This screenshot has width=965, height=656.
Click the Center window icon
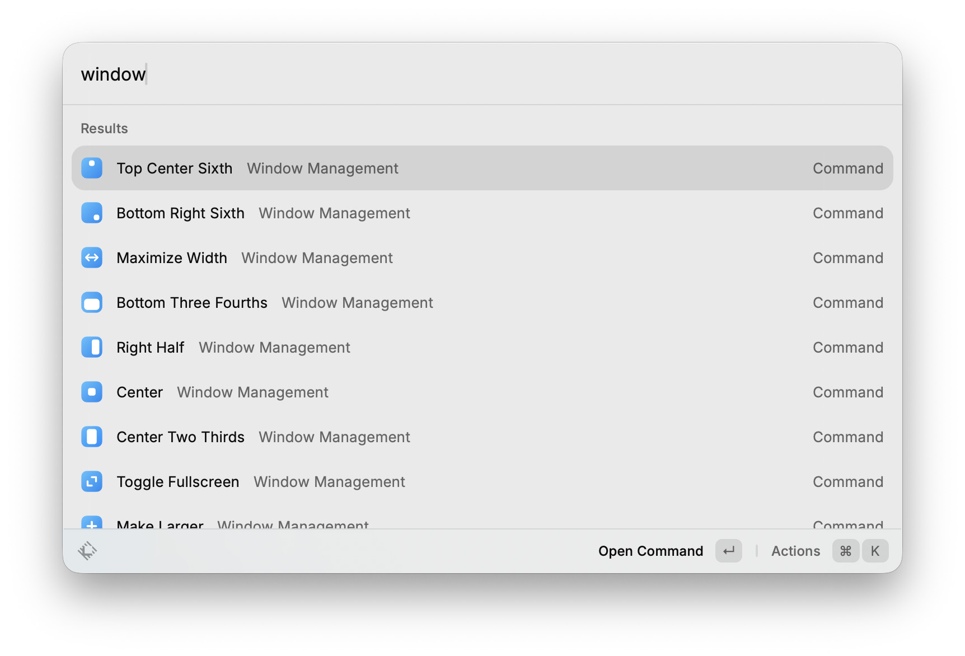92,392
